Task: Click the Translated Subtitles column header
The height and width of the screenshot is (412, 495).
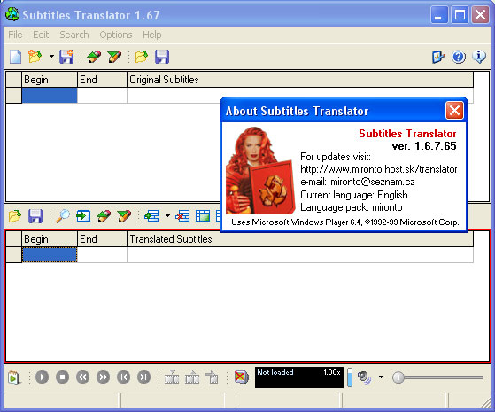Action: click(x=300, y=239)
